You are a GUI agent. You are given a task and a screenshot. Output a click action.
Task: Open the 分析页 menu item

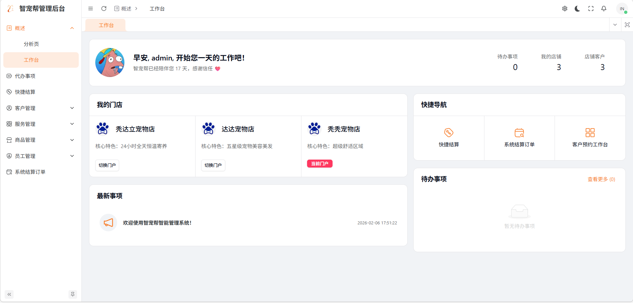31,44
